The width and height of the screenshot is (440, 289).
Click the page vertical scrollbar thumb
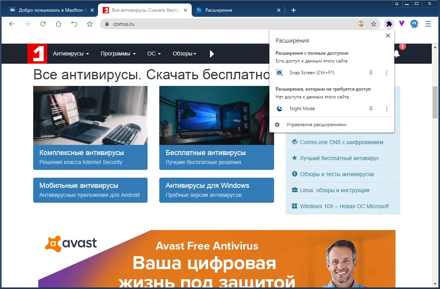(435, 102)
